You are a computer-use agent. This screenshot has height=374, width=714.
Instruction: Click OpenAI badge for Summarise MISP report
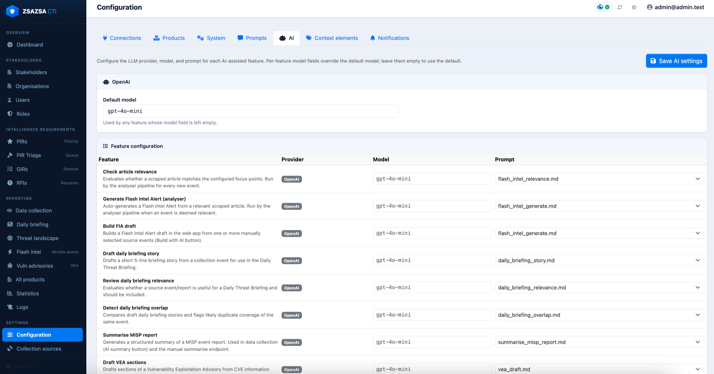(292, 342)
